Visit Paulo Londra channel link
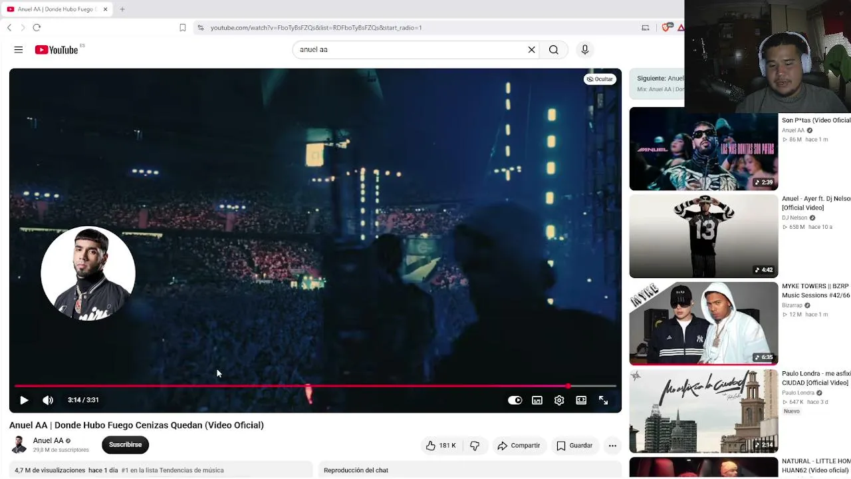851x479 pixels. (798, 393)
